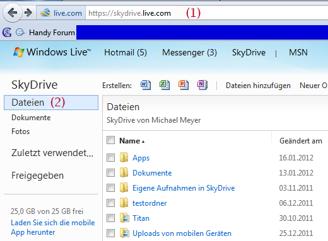Sort files by the Name column

click(x=132, y=141)
